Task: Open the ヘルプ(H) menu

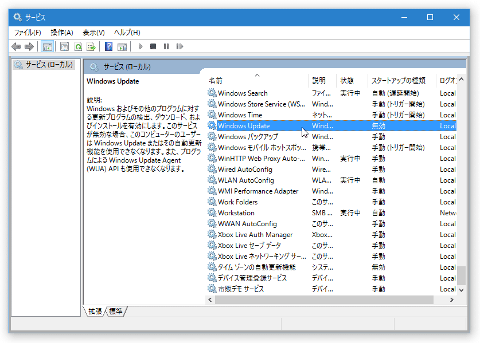Action: 127,33
